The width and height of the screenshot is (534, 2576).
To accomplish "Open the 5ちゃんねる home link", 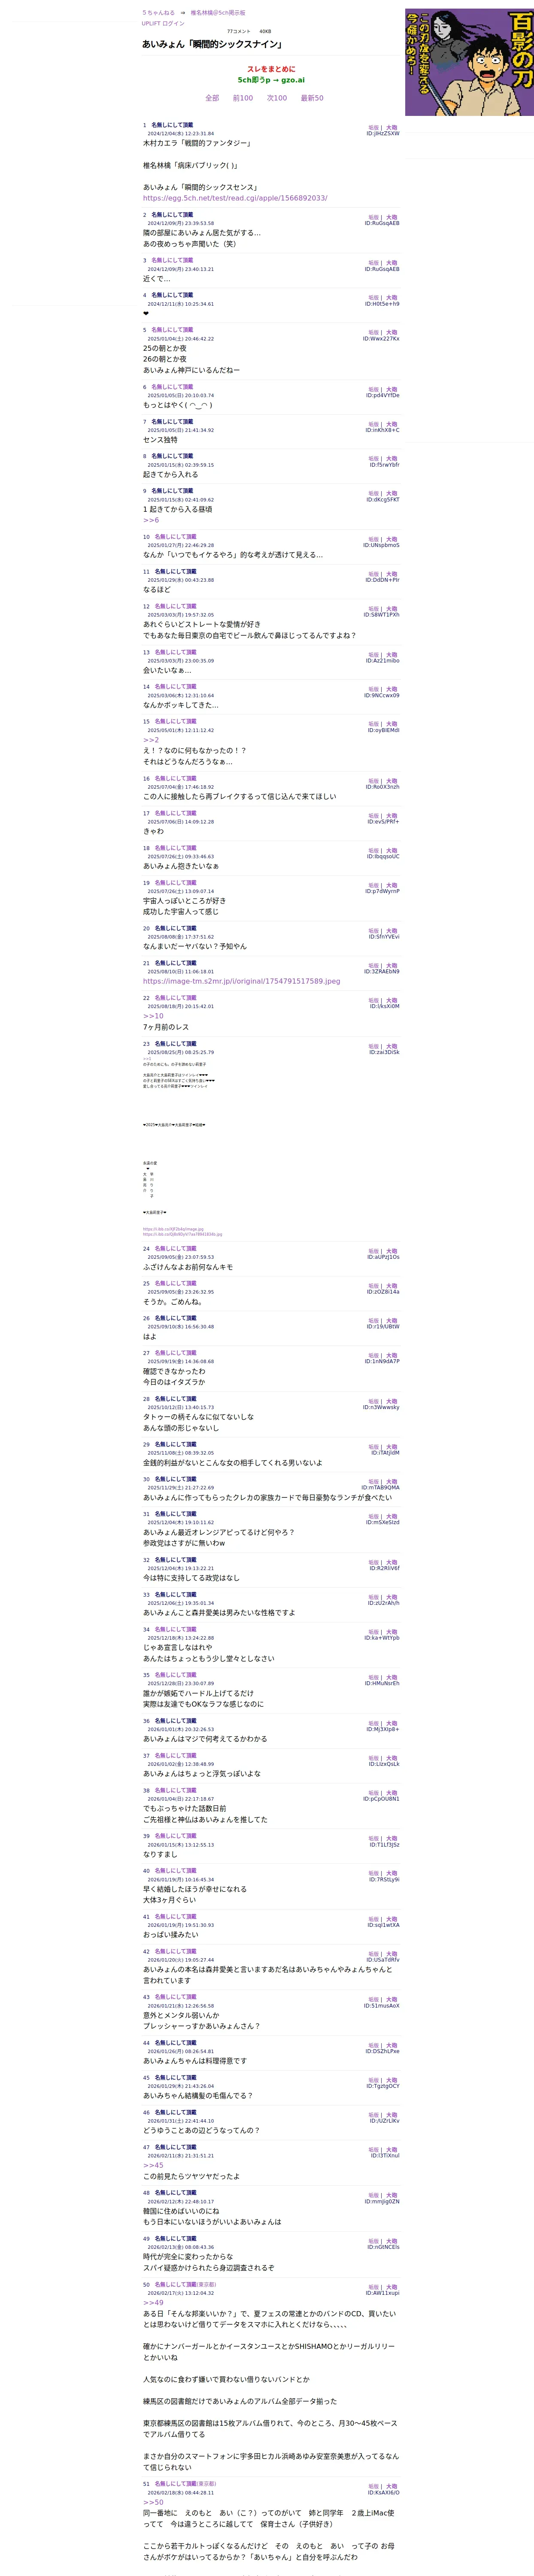I will [158, 13].
